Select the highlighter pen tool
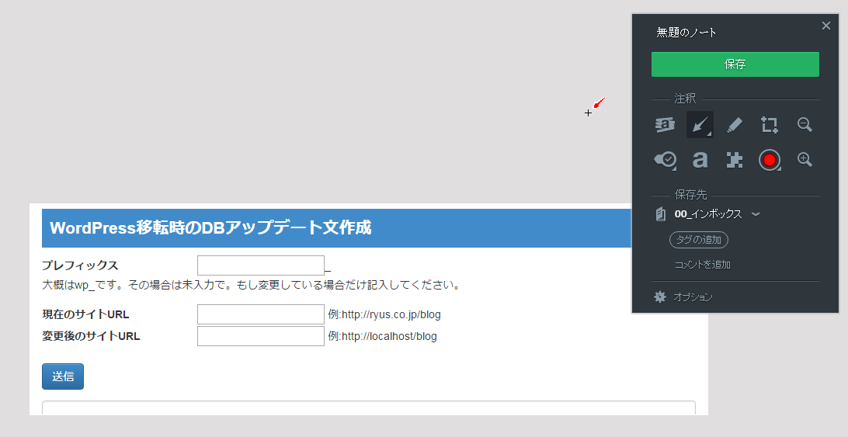Viewport: 848px width, 437px height. (x=735, y=124)
